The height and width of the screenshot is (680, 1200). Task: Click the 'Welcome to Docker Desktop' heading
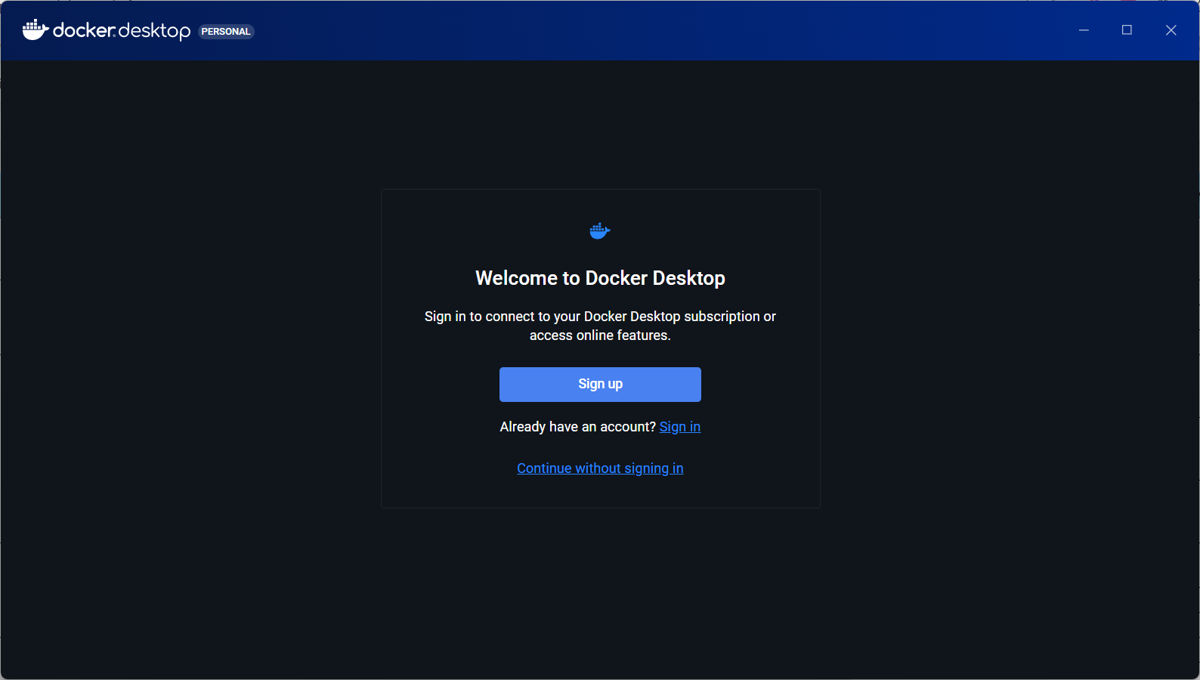(600, 278)
